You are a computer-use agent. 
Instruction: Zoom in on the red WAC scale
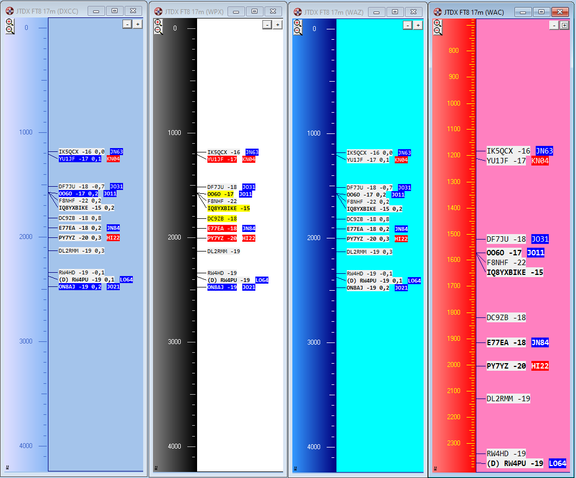(437, 22)
